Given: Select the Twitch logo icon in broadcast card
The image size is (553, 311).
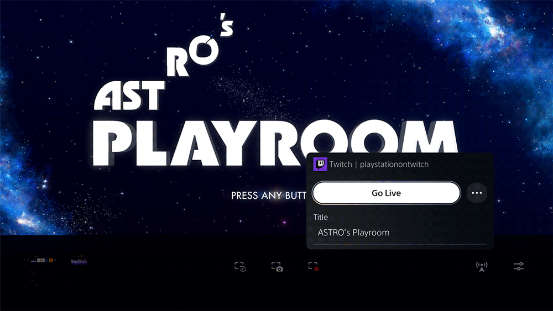Looking at the screenshot, I should pos(320,164).
